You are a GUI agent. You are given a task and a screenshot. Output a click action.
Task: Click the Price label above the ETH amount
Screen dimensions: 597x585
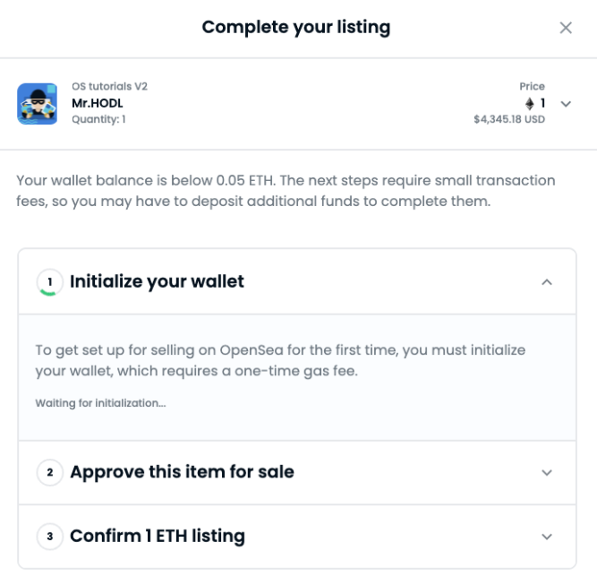click(532, 87)
